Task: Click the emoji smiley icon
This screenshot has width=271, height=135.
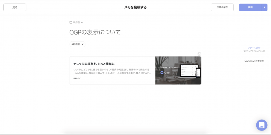Action: click(199, 54)
